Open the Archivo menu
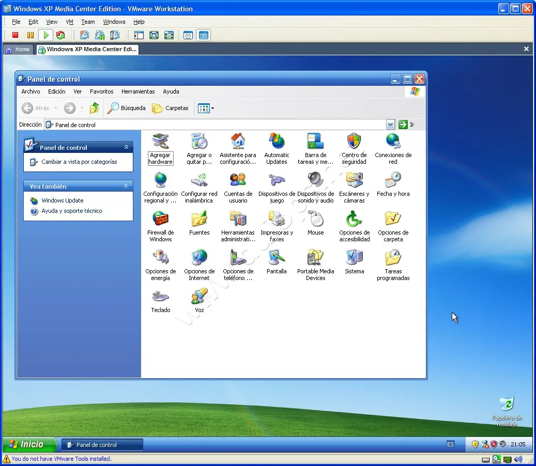536x466 pixels. pyautogui.click(x=30, y=91)
